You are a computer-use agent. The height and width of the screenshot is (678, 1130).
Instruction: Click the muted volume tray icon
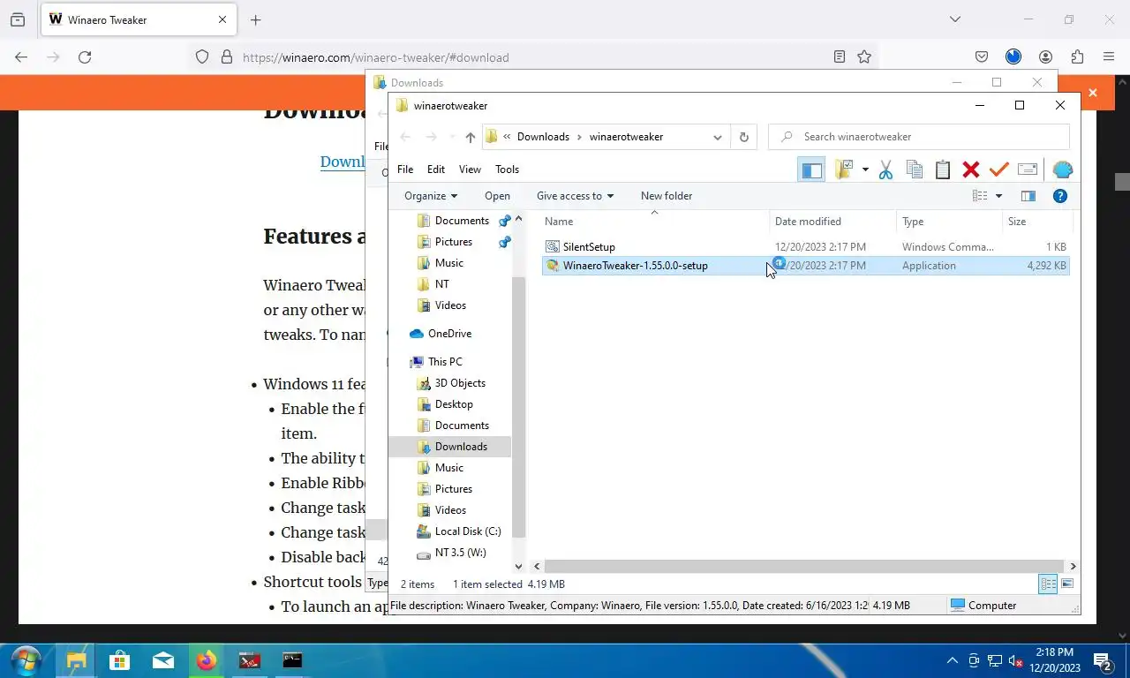(1016, 660)
